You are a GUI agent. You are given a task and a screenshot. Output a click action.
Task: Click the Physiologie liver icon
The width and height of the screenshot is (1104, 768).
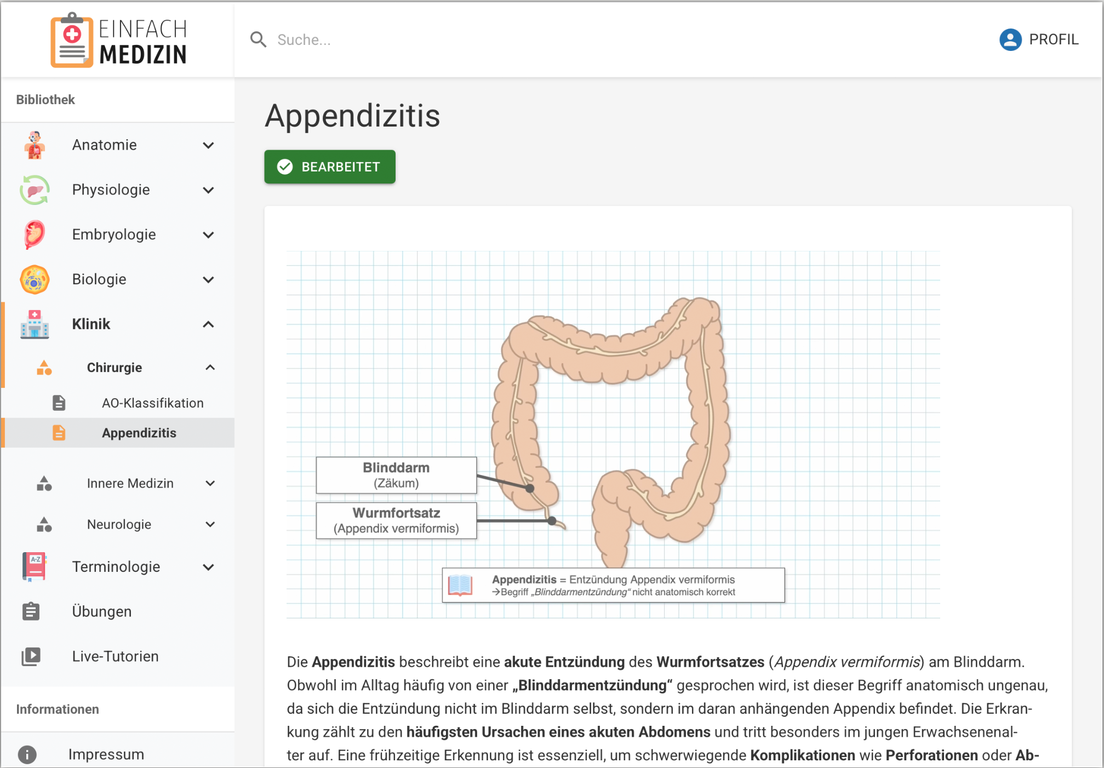[x=35, y=190]
